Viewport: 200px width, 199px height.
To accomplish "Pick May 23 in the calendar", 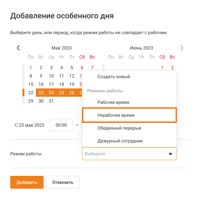I will coord(41,93).
